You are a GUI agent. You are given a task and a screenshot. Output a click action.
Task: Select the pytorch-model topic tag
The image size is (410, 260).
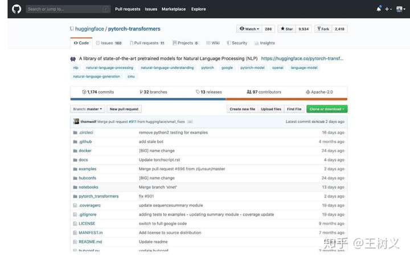[252, 68]
